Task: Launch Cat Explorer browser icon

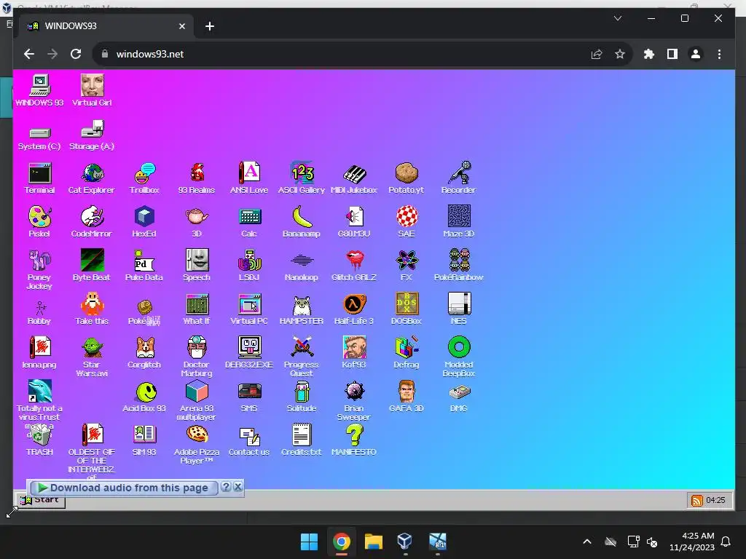Action: [91, 179]
